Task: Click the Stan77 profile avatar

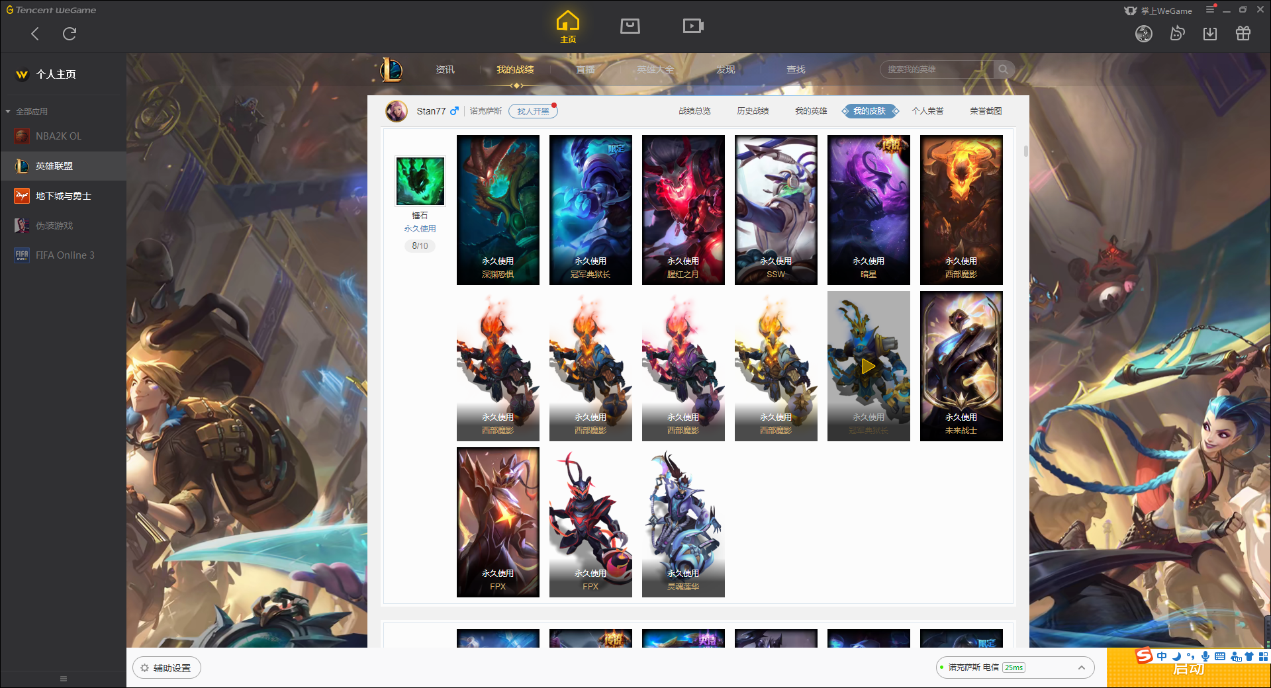Action: [x=397, y=111]
